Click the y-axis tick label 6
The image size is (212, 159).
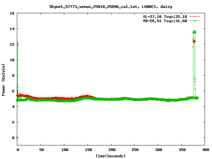(13, 91)
